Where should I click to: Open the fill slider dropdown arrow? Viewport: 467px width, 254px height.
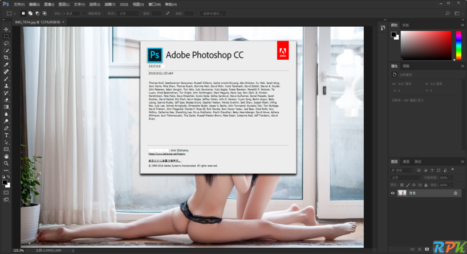coord(452,185)
